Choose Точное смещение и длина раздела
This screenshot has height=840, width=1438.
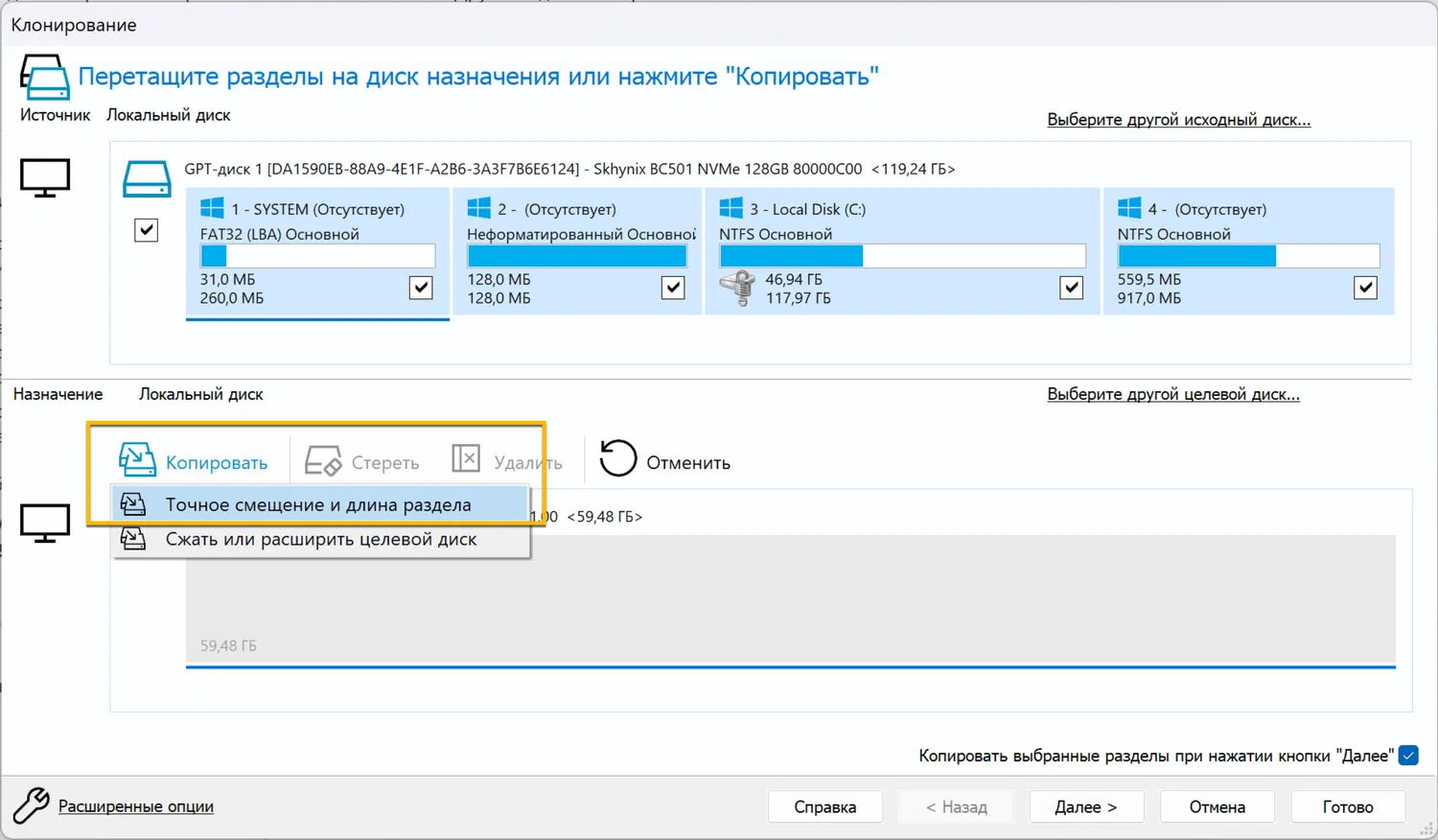tap(318, 504)
